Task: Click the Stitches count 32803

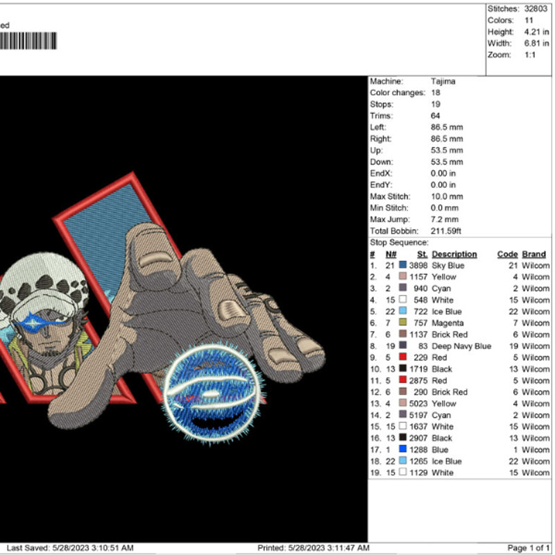Action: point(537,9)
